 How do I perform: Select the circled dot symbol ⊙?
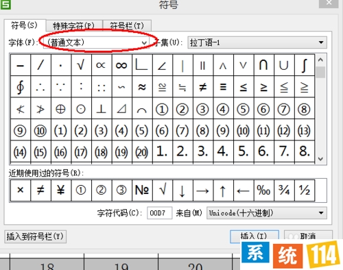tap(81, 108)
